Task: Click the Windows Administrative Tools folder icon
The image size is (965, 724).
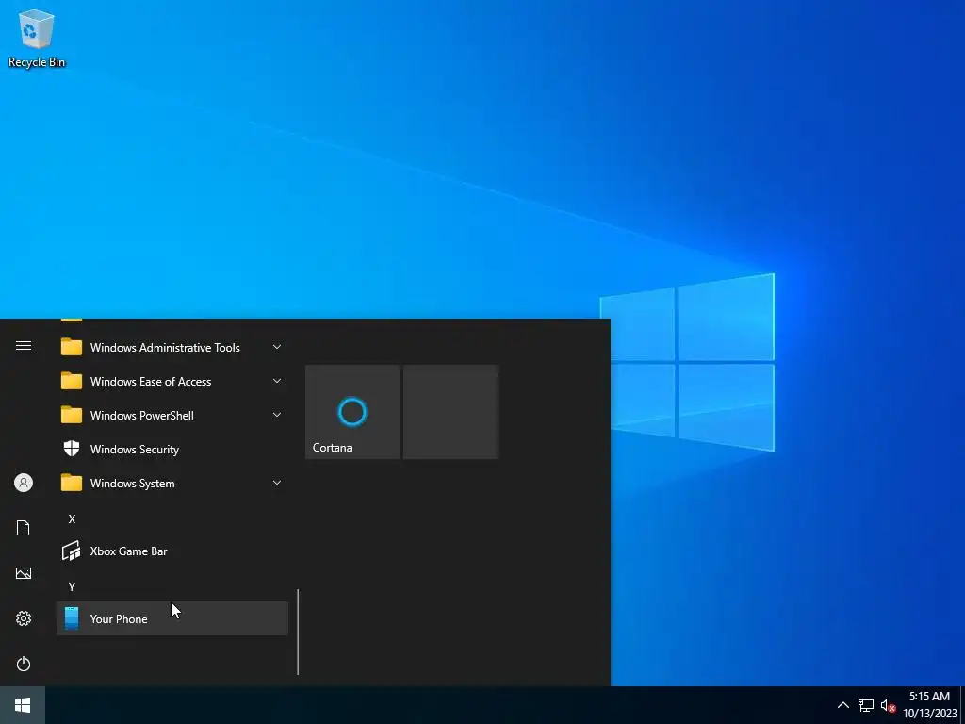Action: click(72, 347)
